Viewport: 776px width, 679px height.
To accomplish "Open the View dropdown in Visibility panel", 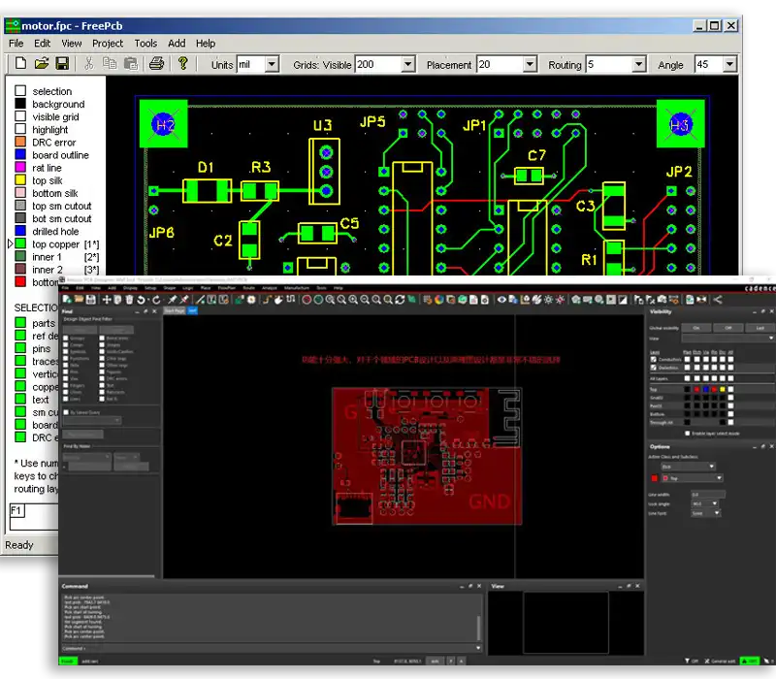I will (x=727, y=339).
